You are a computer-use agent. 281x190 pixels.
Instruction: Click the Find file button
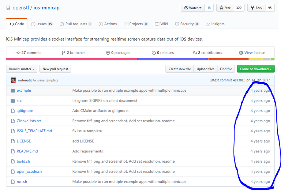coord(226,69)
